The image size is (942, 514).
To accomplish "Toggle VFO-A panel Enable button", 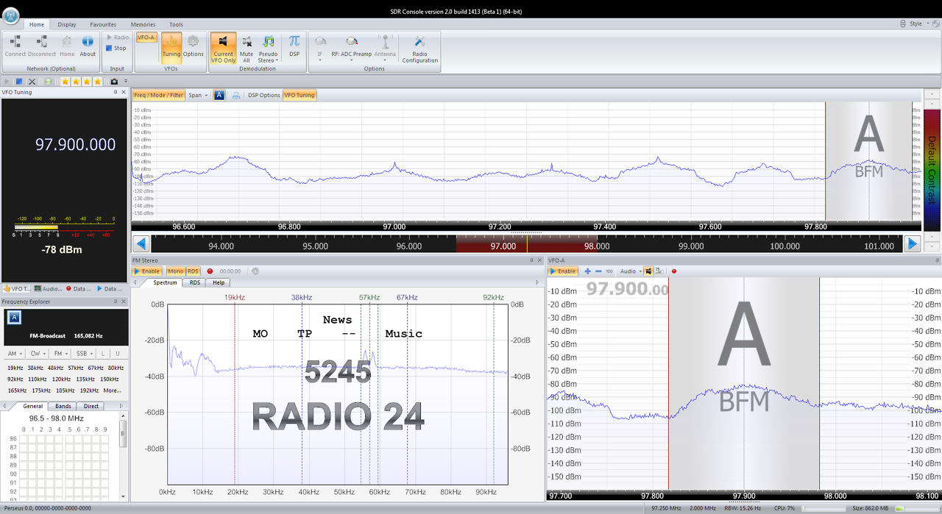I will coord(563,271).
